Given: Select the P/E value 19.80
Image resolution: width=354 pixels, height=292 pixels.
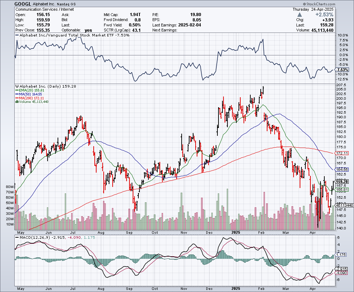Looking at the screenshot, I should (x=196, y=15).
